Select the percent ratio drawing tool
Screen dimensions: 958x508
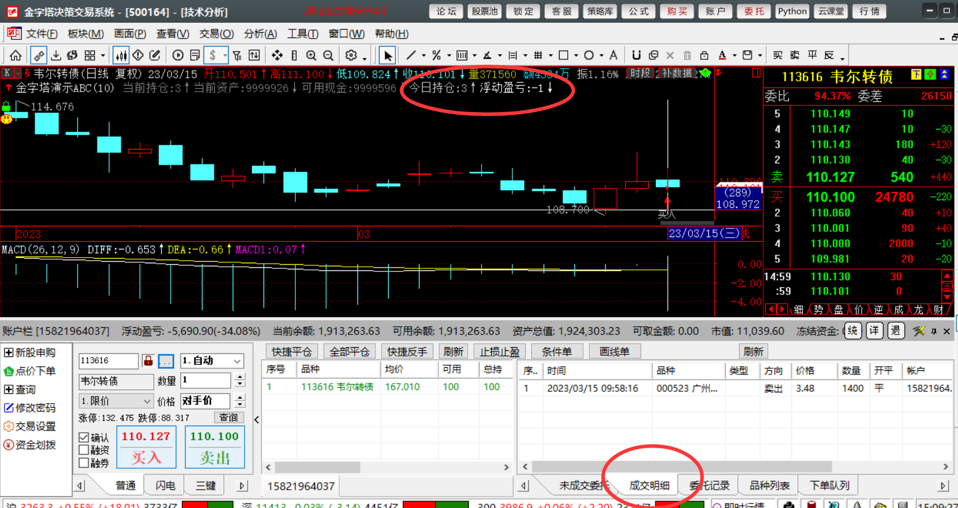436,55
